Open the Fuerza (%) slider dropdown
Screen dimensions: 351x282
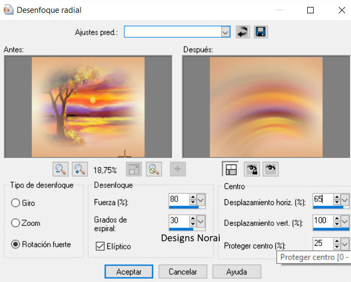[x=201, y=199]
